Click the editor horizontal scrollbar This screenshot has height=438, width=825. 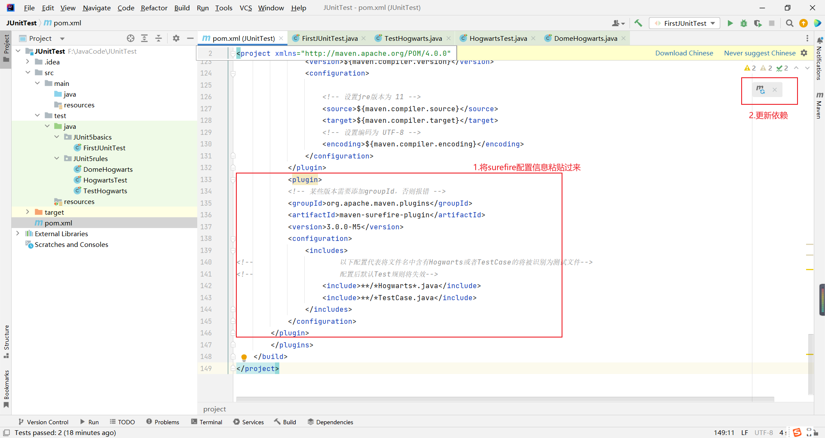point(505,399)
